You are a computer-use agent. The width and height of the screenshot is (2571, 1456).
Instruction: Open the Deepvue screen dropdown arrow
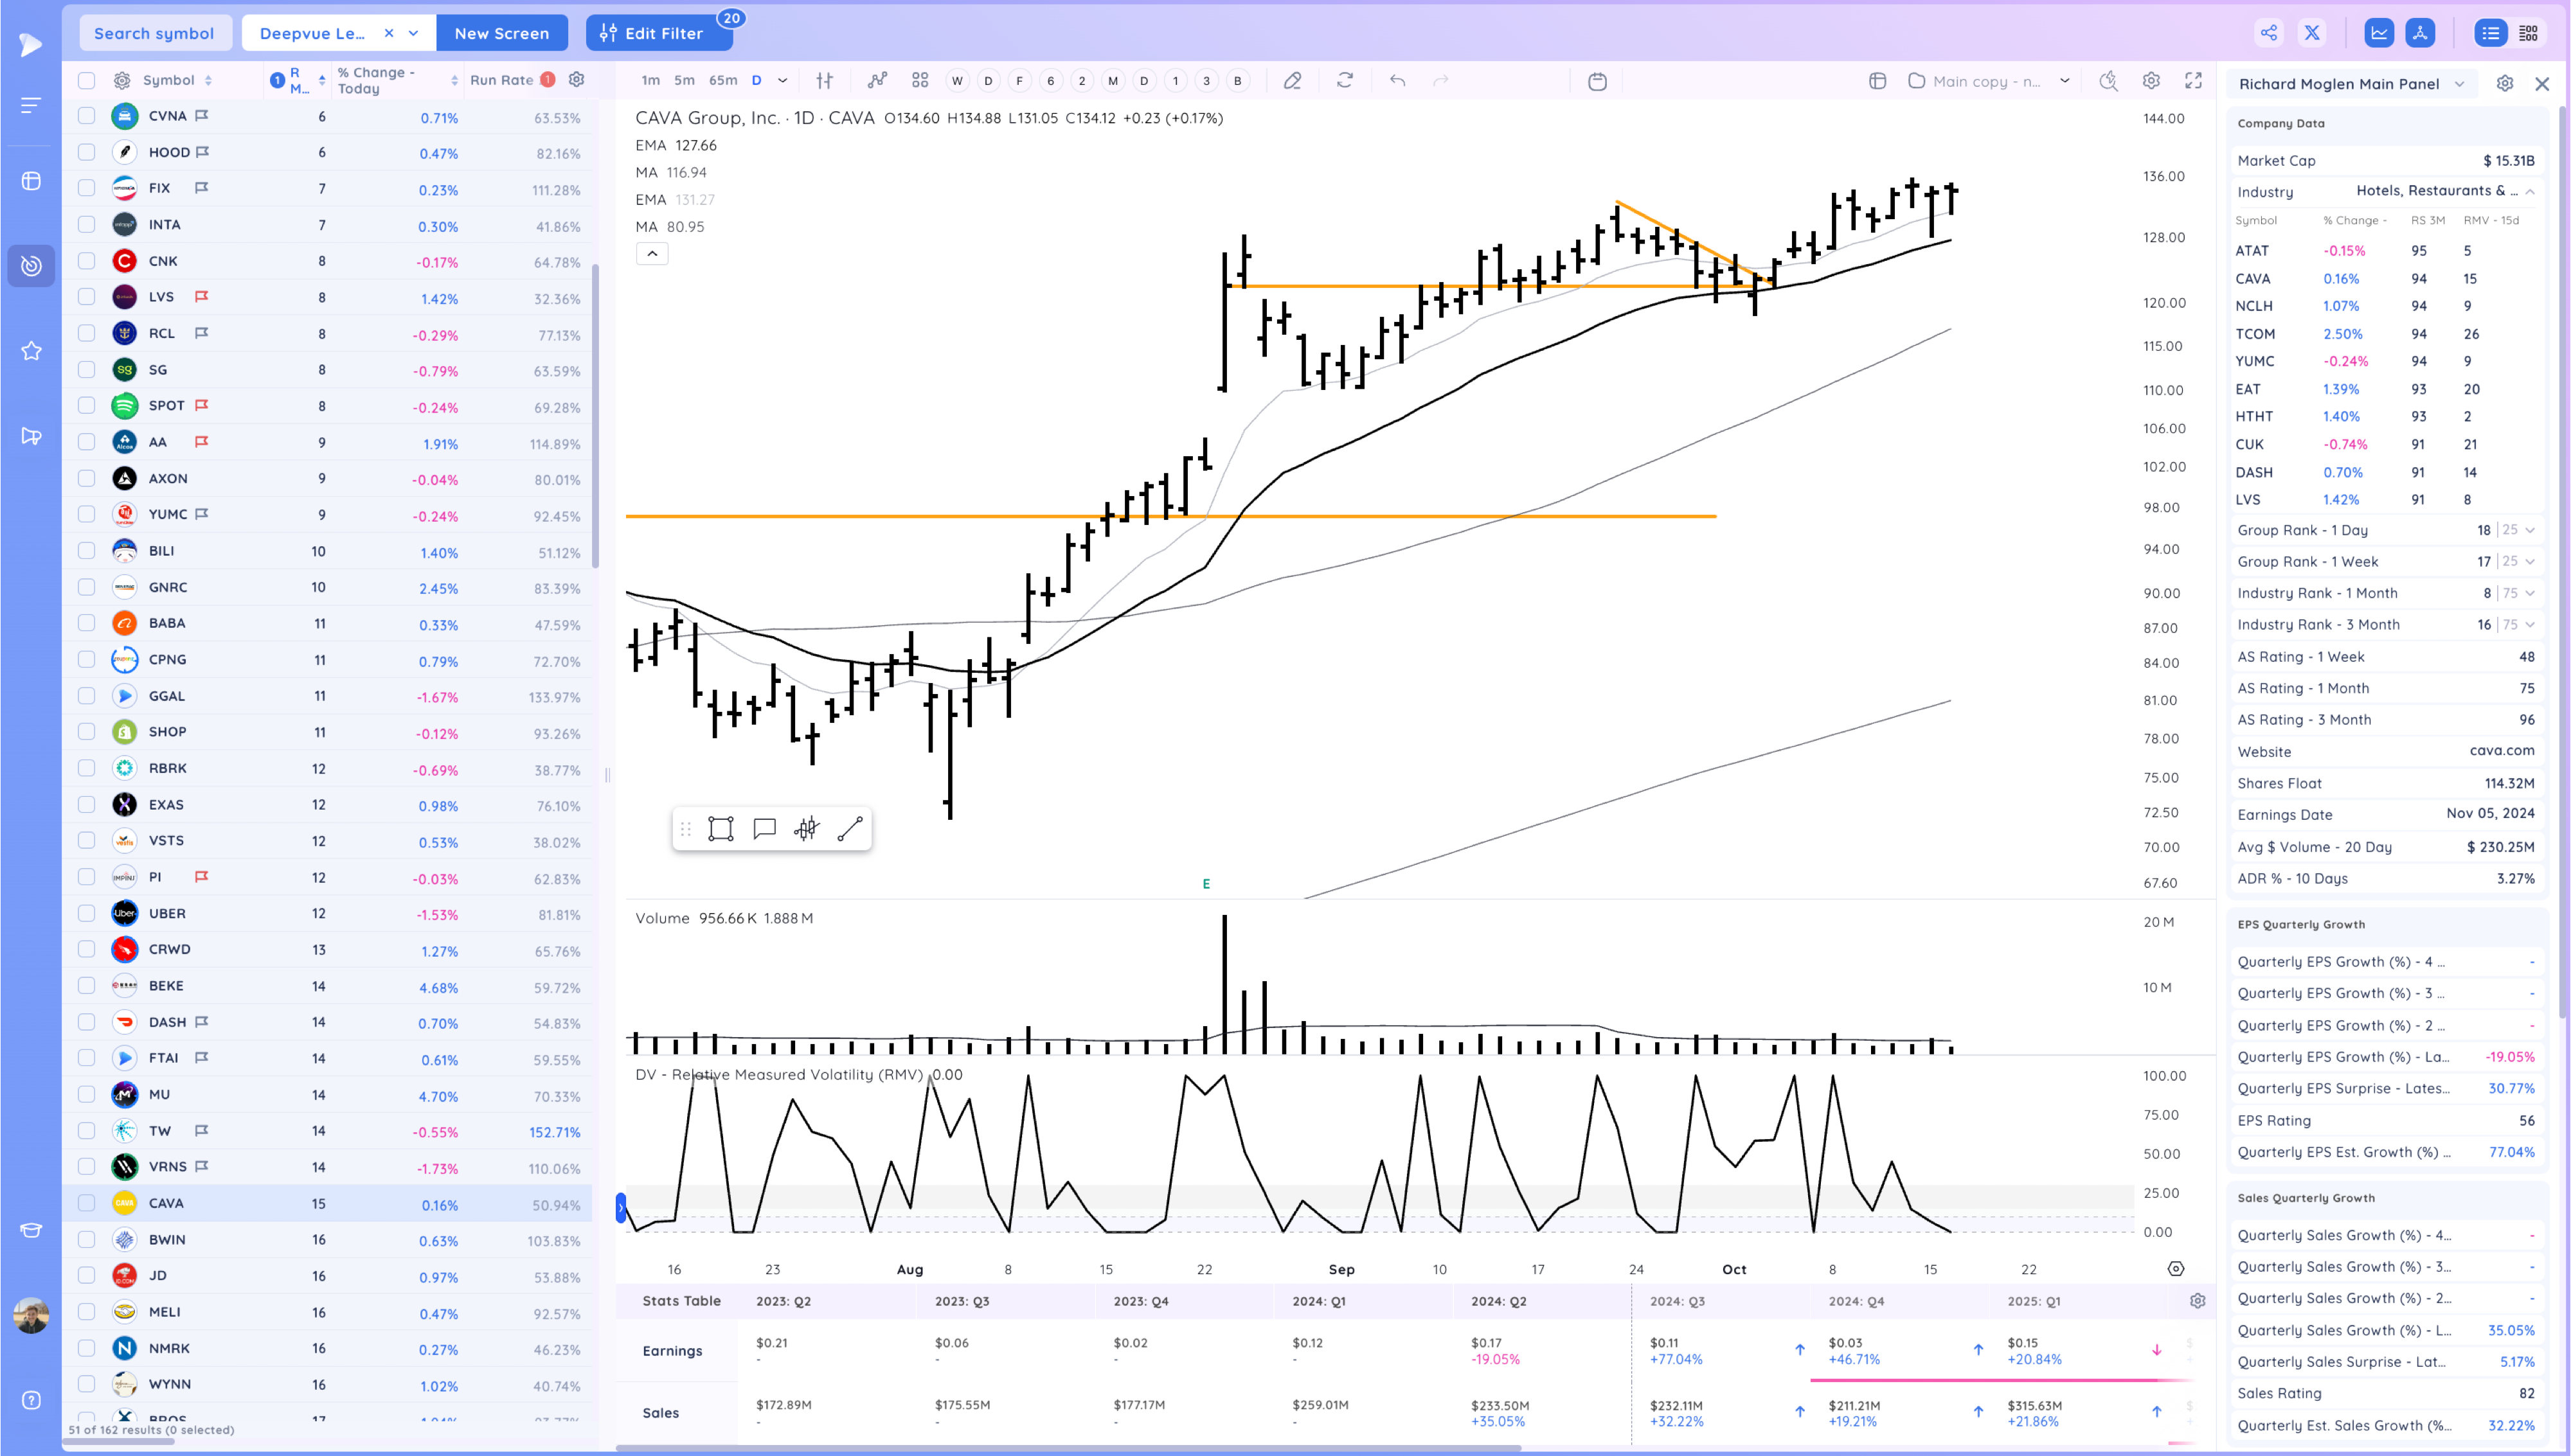tap(414, 33)
